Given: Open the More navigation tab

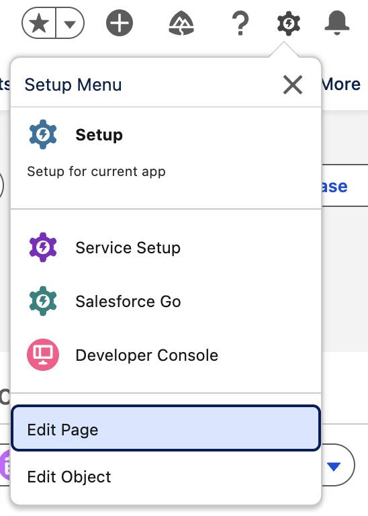Looking at the screenshot, I should 341,84.
